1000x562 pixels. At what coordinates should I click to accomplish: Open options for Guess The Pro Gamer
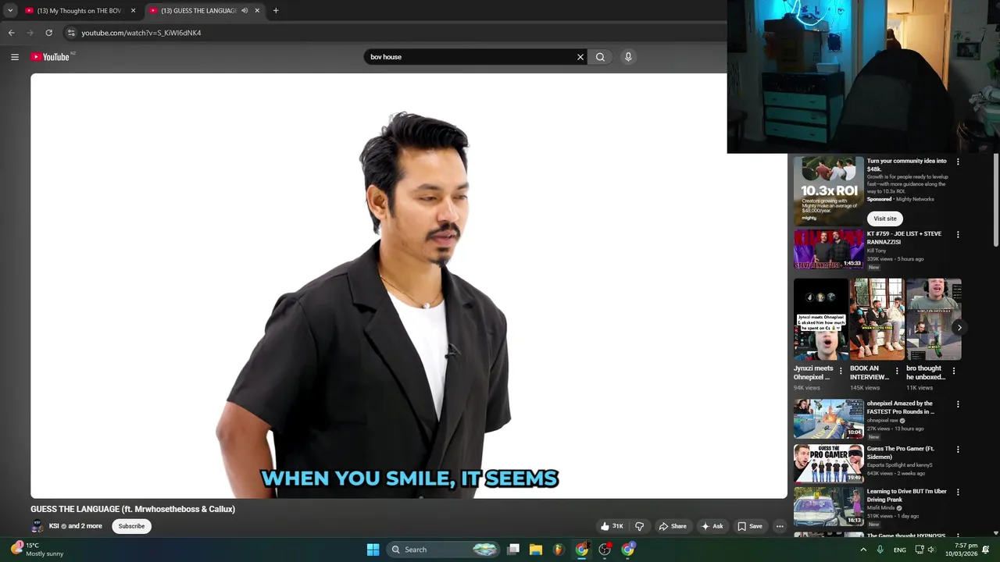[958, 450]
